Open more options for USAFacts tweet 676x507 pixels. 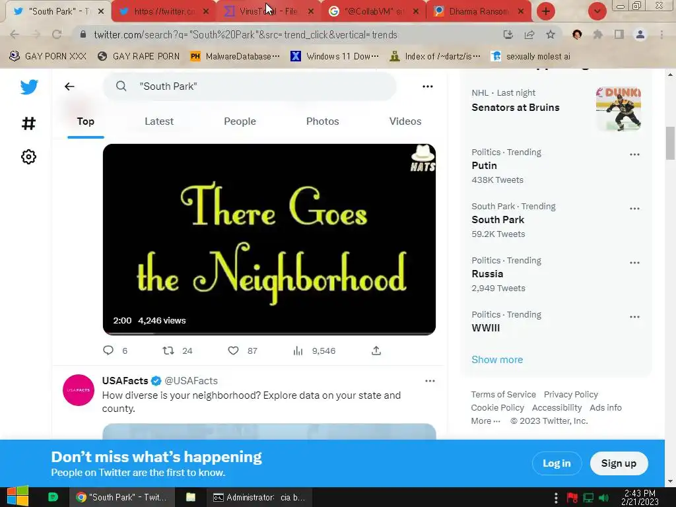tap(430, 381)
